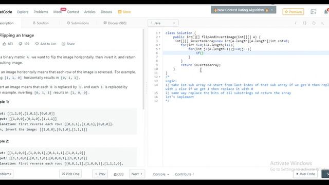The image size is (329, 185).
Task: Switch to the Submissions tab
Action: point(78,23)
